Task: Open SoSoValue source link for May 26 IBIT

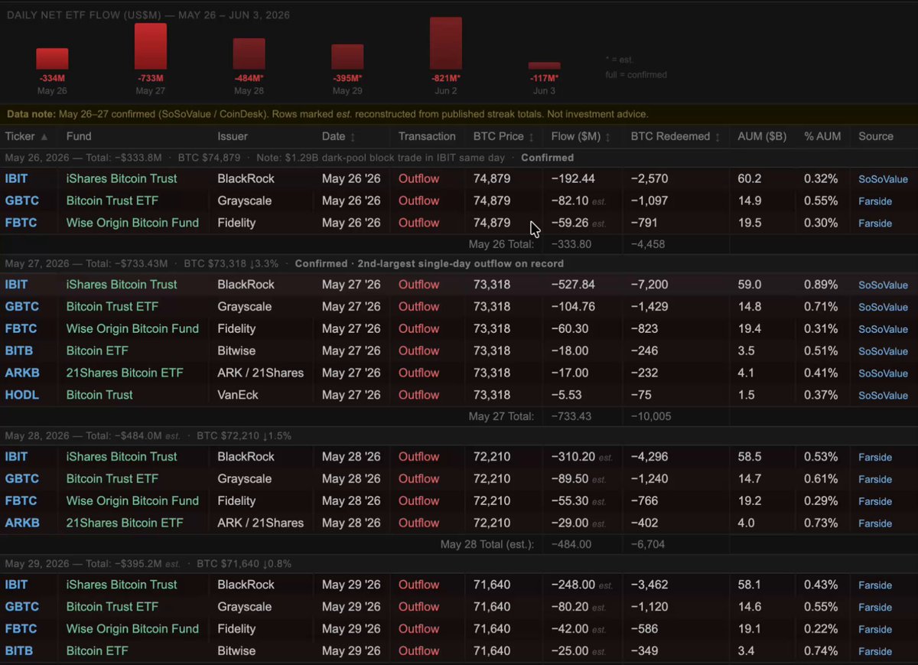Action: click(x=883, y=179)
